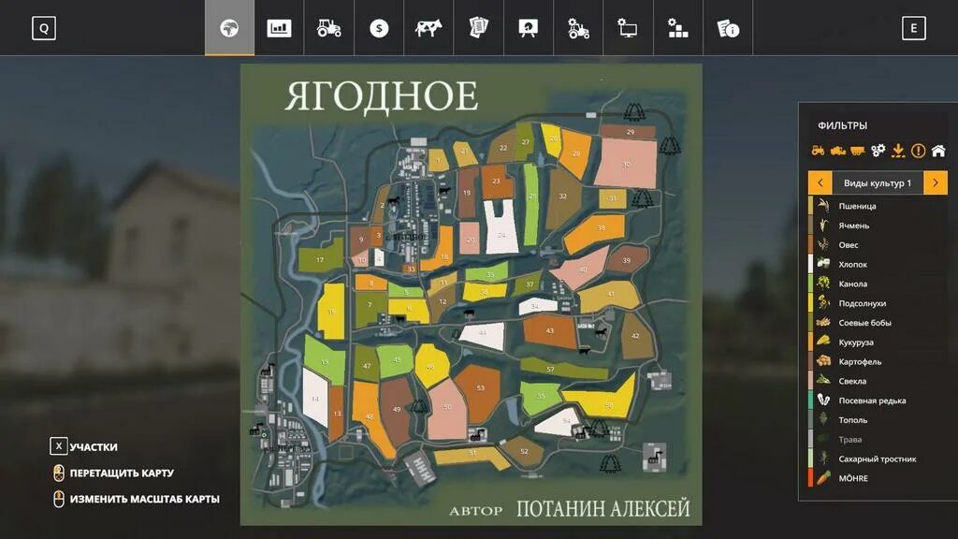Toggle Овес crop visibility
Screen dimensions: 958x539
coord(878,245)
